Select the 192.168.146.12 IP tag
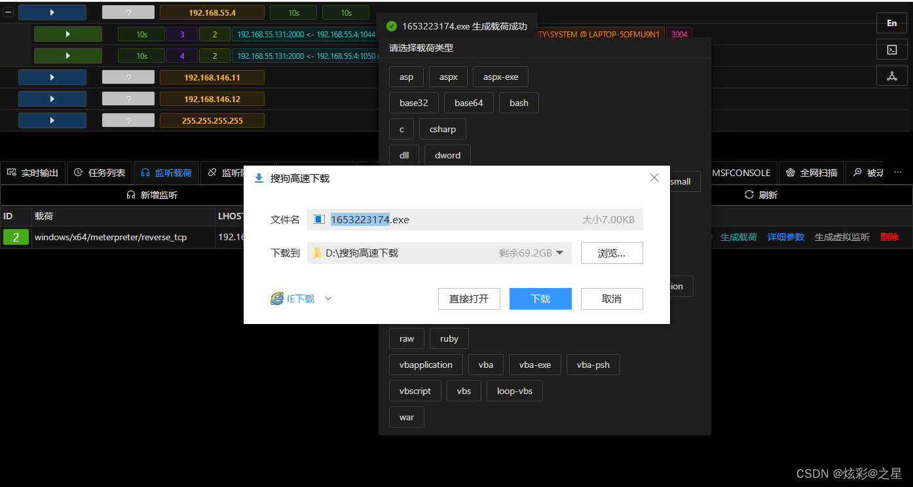 [212, 99]
